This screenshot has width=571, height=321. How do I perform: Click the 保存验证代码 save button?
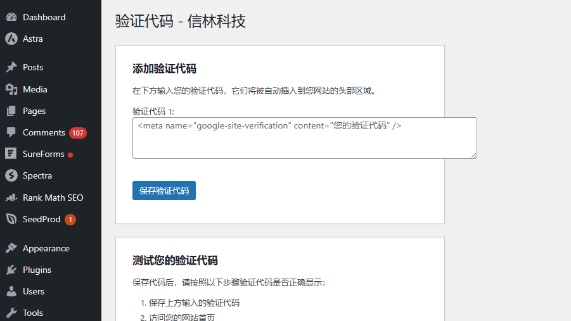tap(164, 191)
